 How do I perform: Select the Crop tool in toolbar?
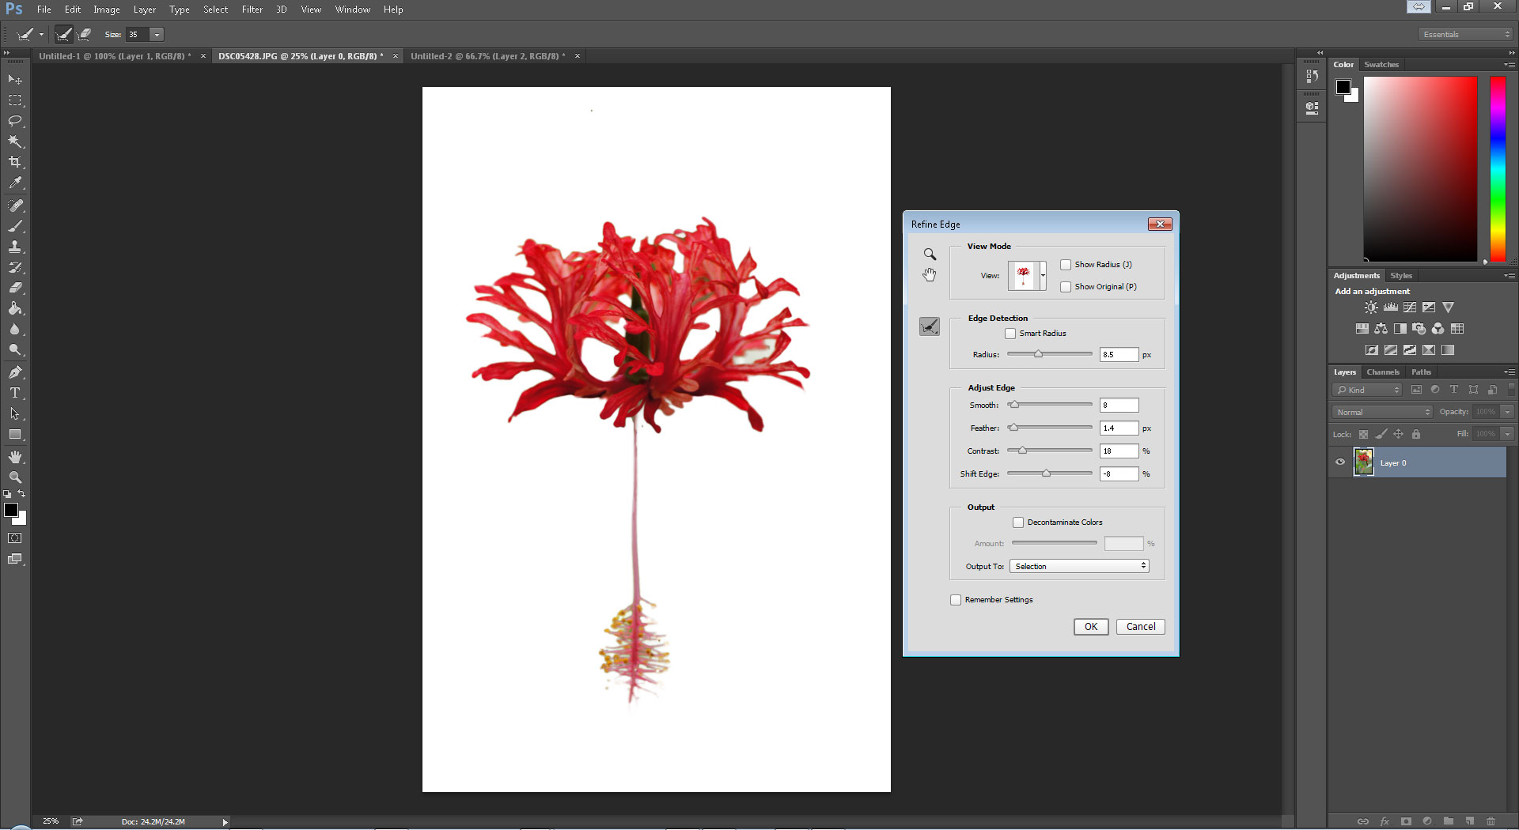[15, 162]
